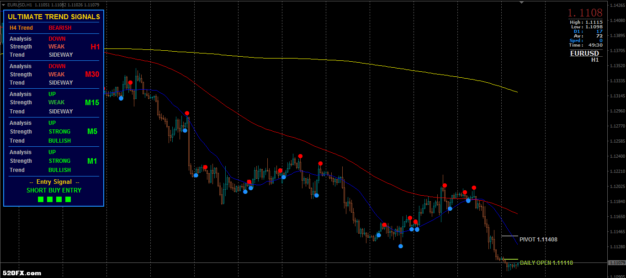The image size is (626, 278).
Task: Click the DOWN analysis value in M30 section
Action: (x=57, y=66)
